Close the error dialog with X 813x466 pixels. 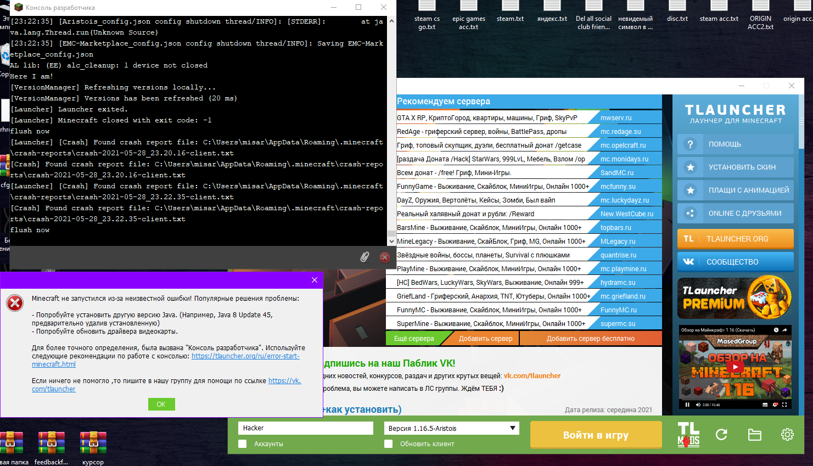pos(315,280)
